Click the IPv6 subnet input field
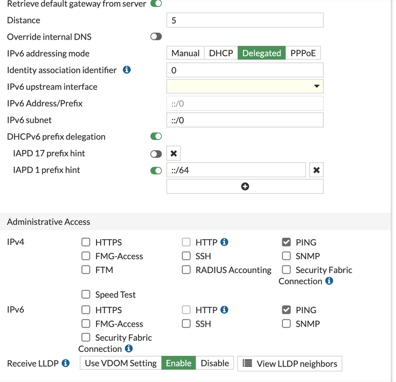The height and width of the screenshot is (382, 396). click(245, 120)
